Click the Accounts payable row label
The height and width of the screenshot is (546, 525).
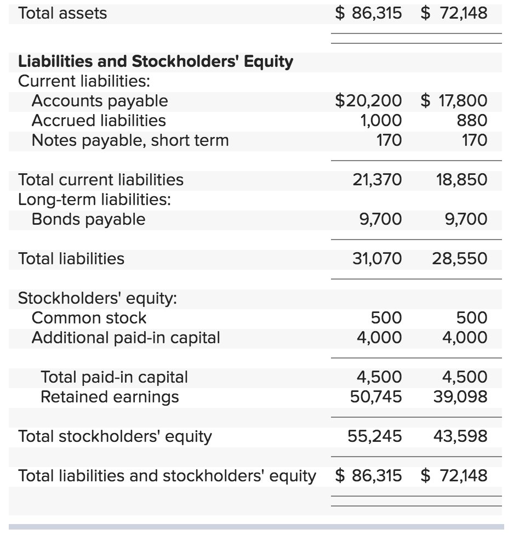click(100, 101)
